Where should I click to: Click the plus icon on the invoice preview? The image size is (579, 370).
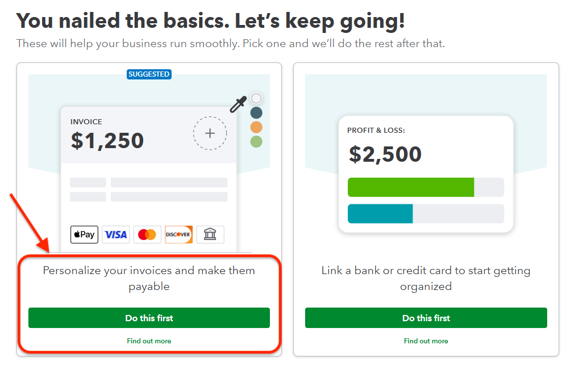coord(210,133)
